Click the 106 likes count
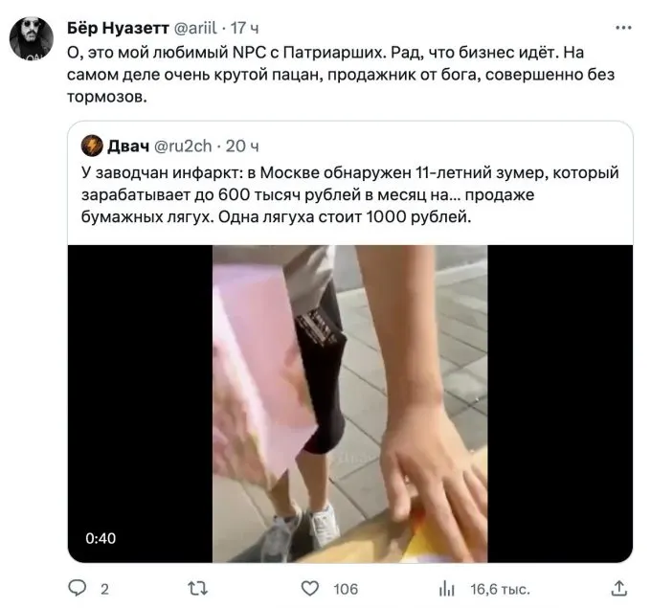Screen dimensions: 651x608 pos(346,589)
